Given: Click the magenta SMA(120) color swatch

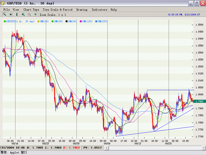Looking at the screenshot, I should click(x=81, y=21).
